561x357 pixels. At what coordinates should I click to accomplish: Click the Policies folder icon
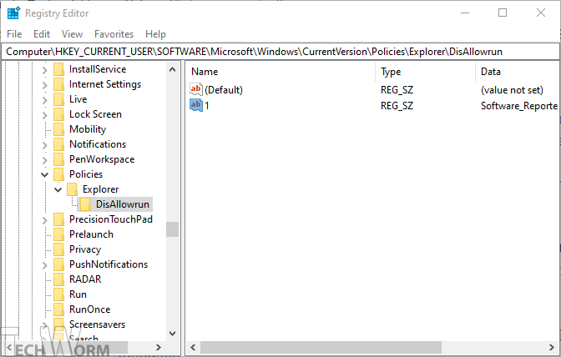tap(58, 174)
